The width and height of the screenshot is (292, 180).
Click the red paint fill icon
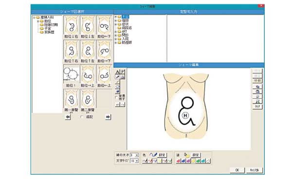coord(179,161)
